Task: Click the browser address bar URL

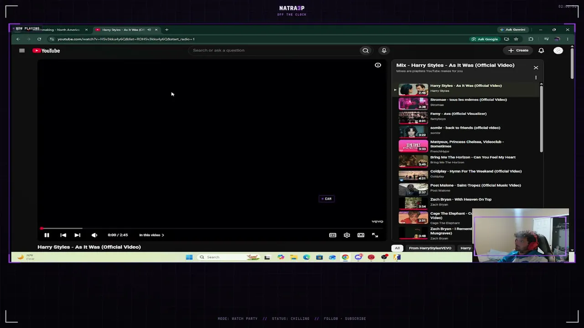Action: click(126, 39)
